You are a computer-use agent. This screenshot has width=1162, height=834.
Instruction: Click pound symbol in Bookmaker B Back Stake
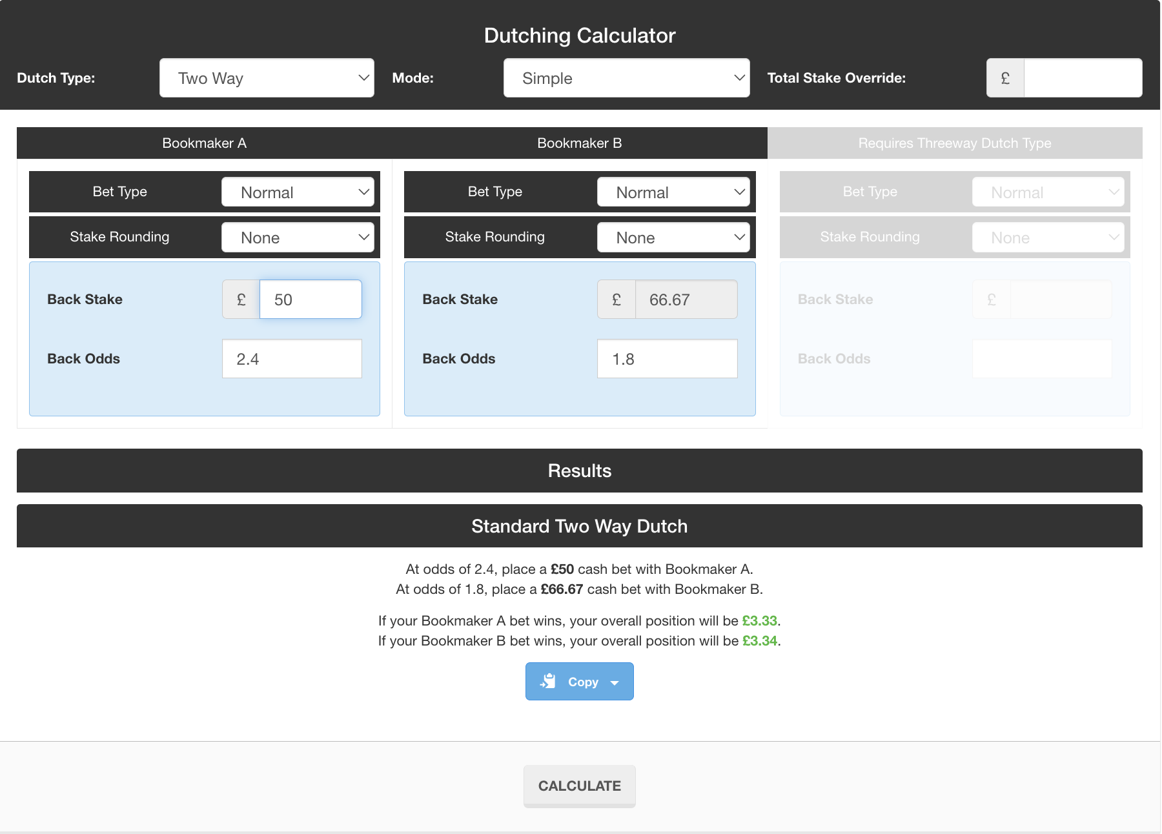(617, 300)
